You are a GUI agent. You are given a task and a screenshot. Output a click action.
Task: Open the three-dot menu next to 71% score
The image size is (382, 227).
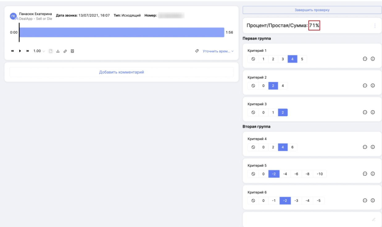click(375, 27)
